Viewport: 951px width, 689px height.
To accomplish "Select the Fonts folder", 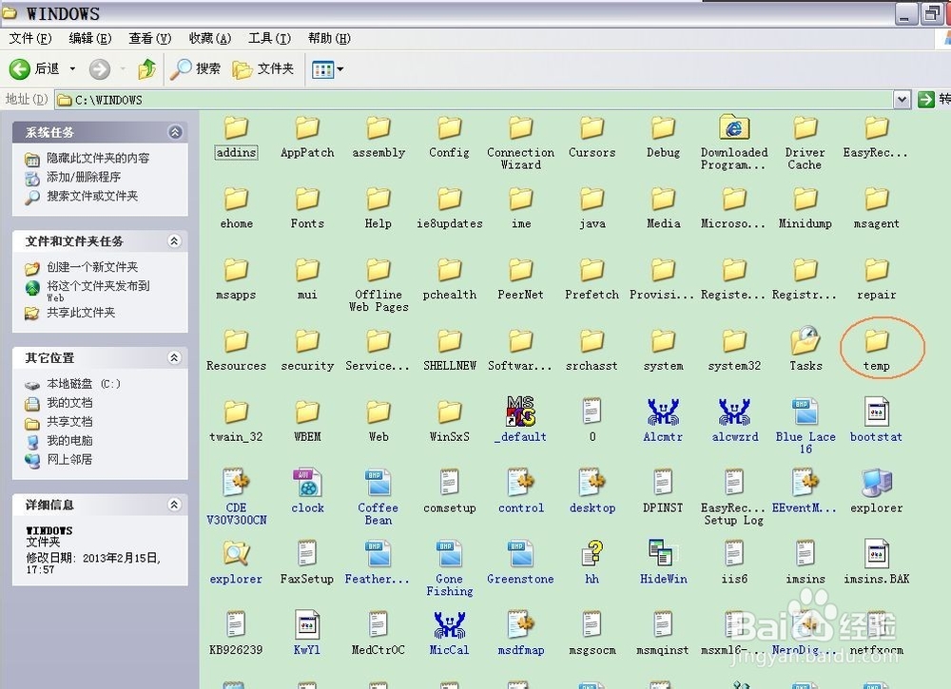I will click(307, 208).
